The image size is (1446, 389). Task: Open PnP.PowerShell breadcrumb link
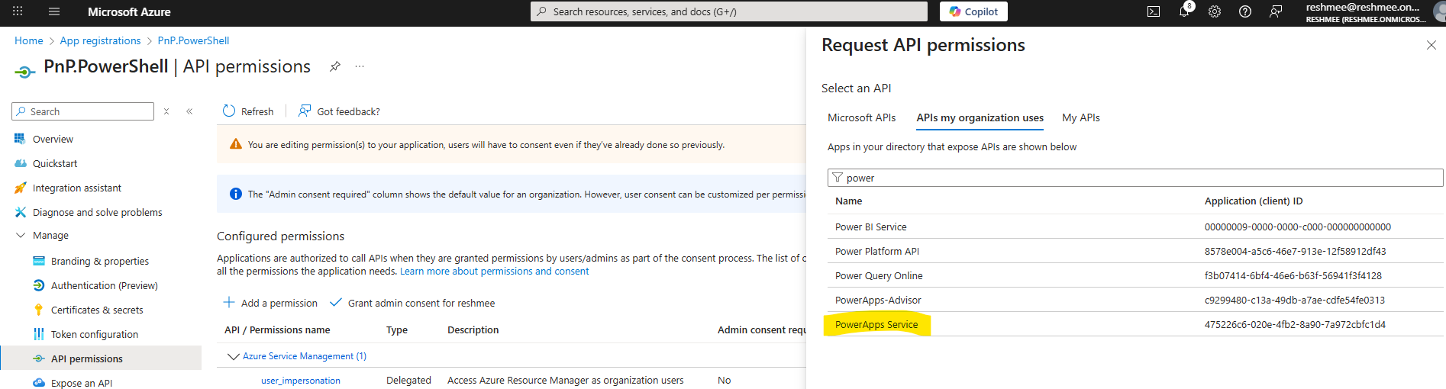[193, 40]
